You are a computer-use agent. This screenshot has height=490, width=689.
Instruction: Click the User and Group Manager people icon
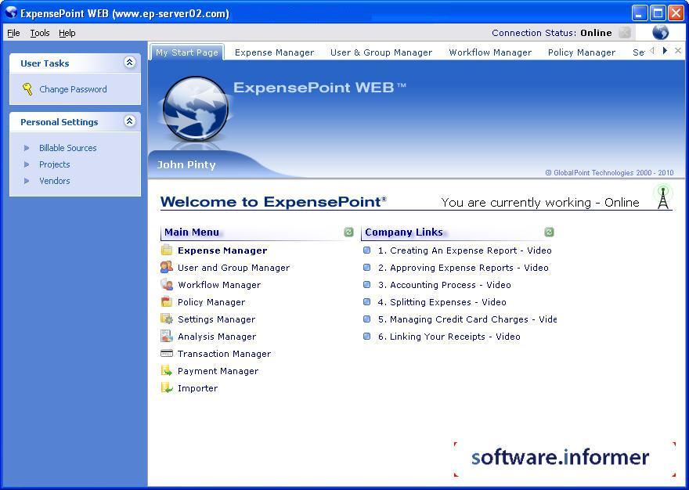click(x=167, y=267)
